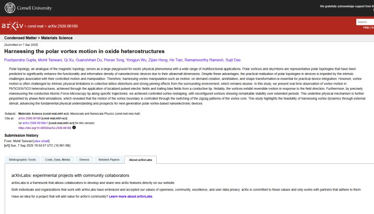Select the About arXivLabs tab
This screenshot has width=374, height=214.
point(141,160)
